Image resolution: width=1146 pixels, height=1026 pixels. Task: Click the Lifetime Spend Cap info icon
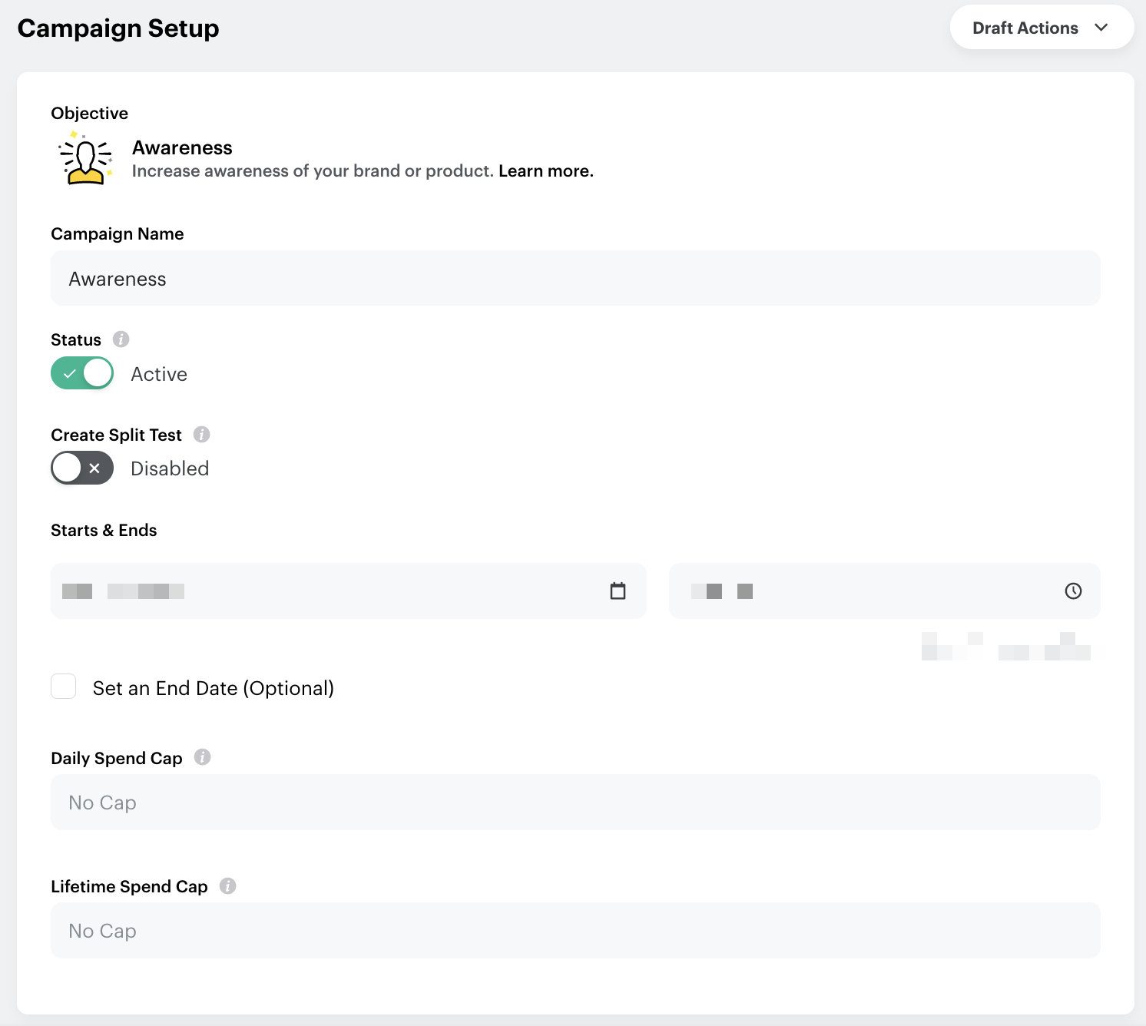pyautogui.click(x=228, y=885)
